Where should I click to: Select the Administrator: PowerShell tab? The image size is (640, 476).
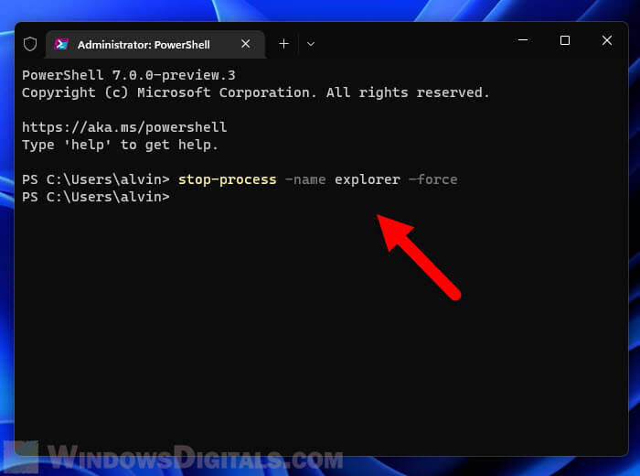point(155,44)
